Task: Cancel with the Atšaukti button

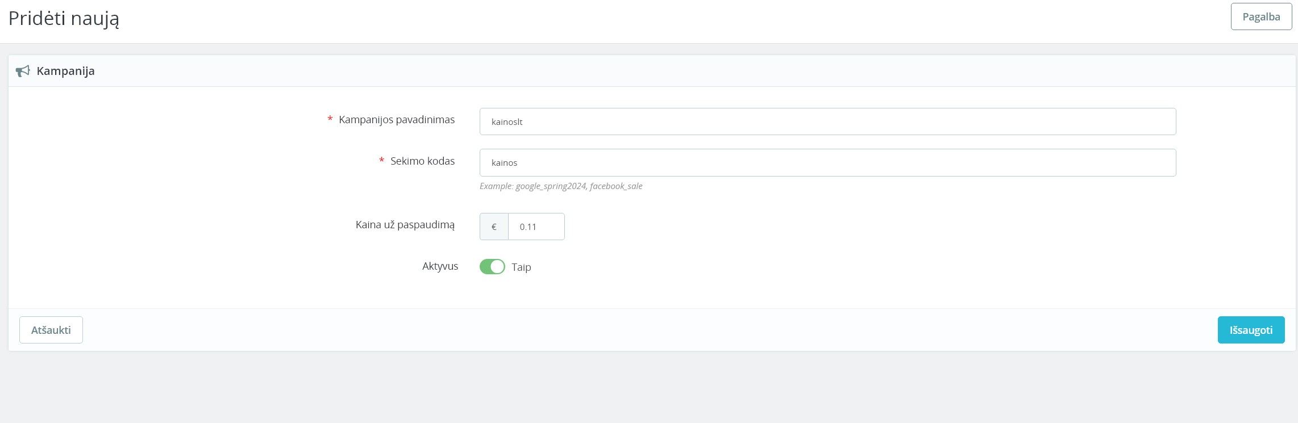Action: coord(51,330)
